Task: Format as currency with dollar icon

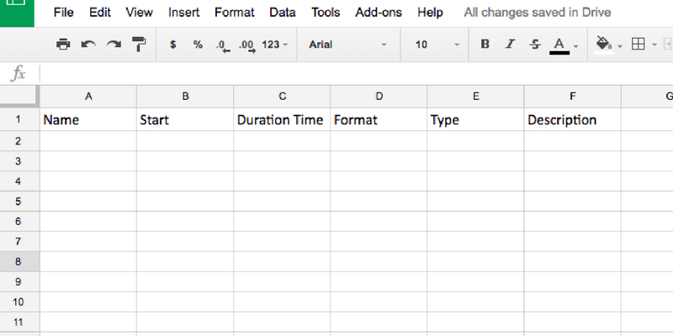Action: (x=173, y=45)
